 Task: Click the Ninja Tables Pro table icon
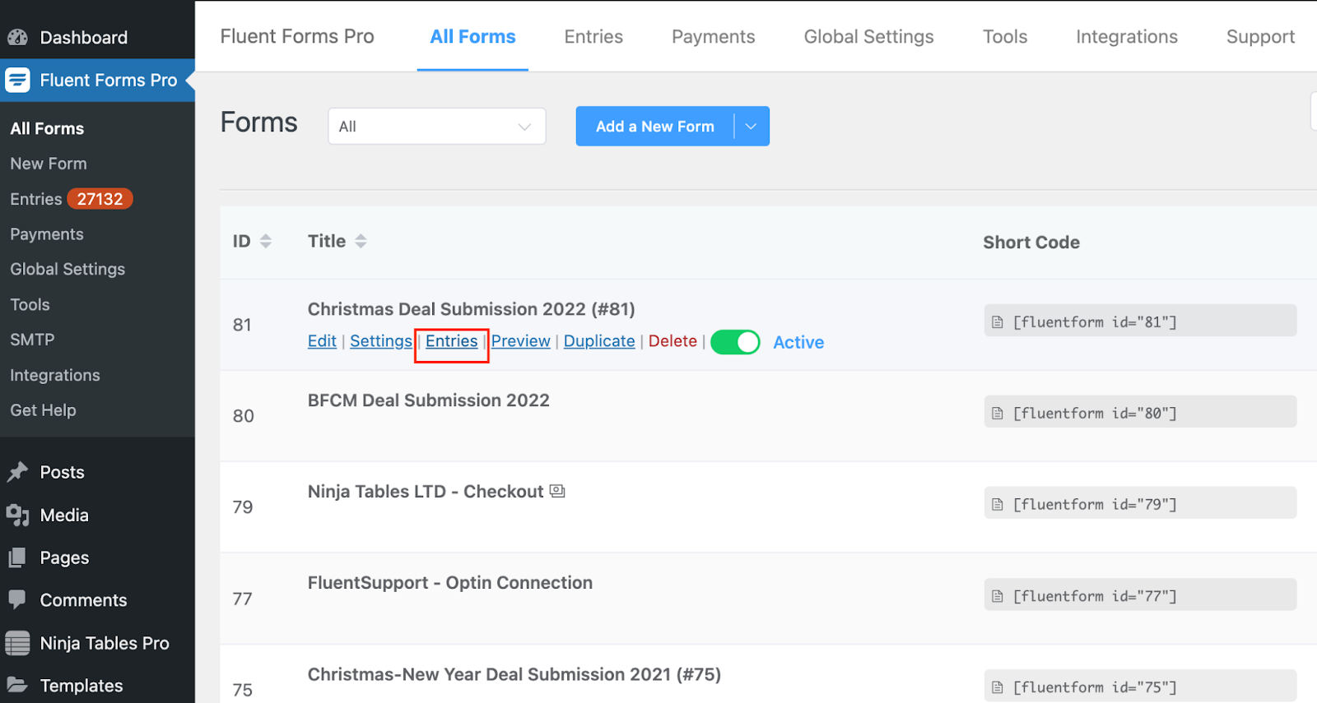coord(17,643)
